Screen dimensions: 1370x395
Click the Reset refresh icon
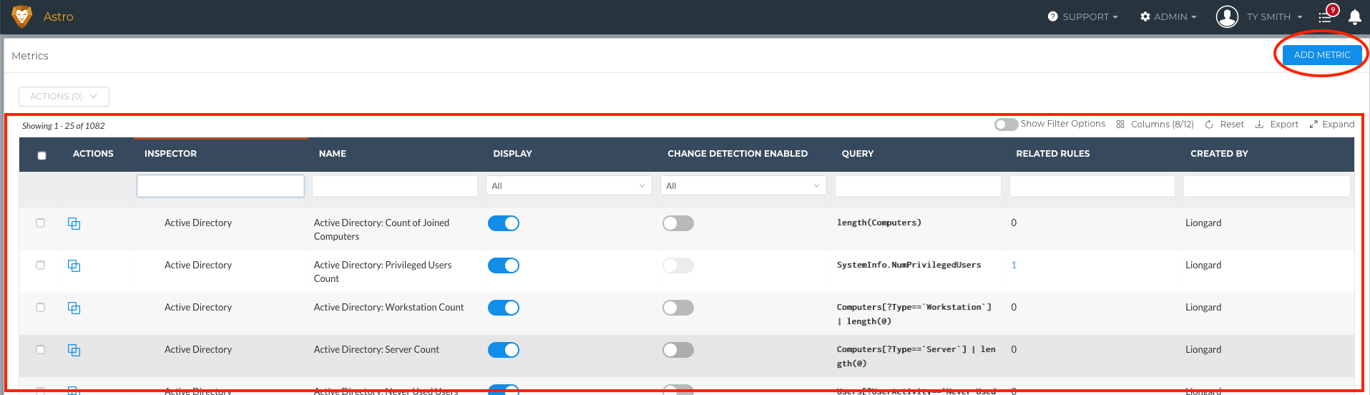[1209, 125]
